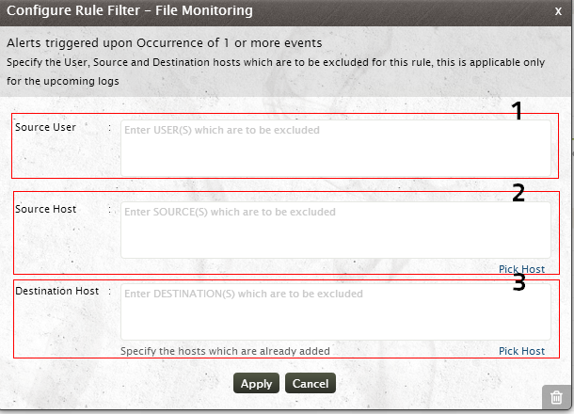
Task: Select the Destination Host exclusion field
Action: [x=335, y=310]
